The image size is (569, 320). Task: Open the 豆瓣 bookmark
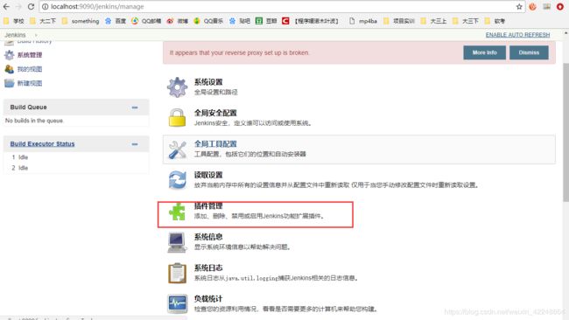pyautogui.click(x=266, y=21)
